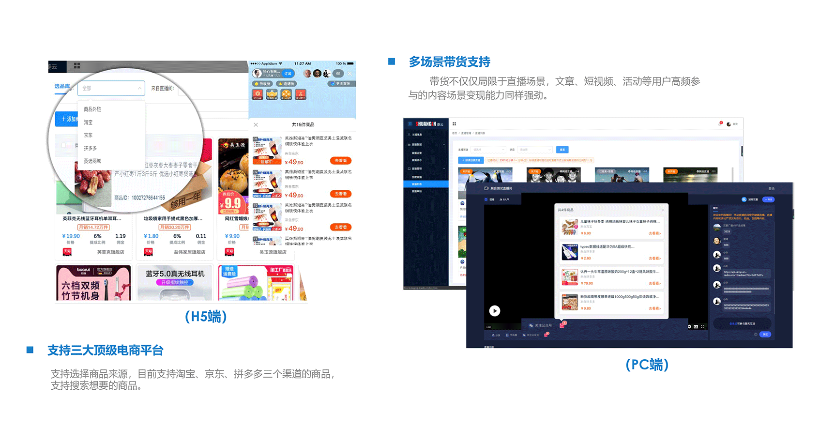This screenshot has height=443, width=835.
Task: Click 去看看 on third ¥49.90 item
Action: pyautogui.click(x=341, y=227)
